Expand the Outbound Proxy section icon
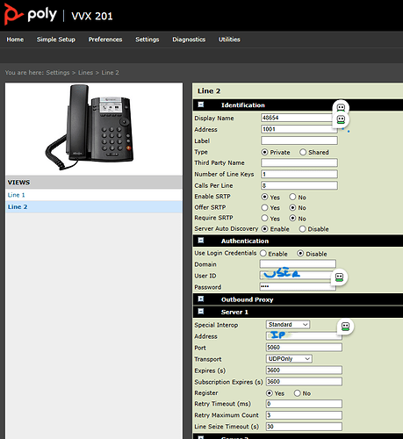The image size is (403, 439). [201, 299]
